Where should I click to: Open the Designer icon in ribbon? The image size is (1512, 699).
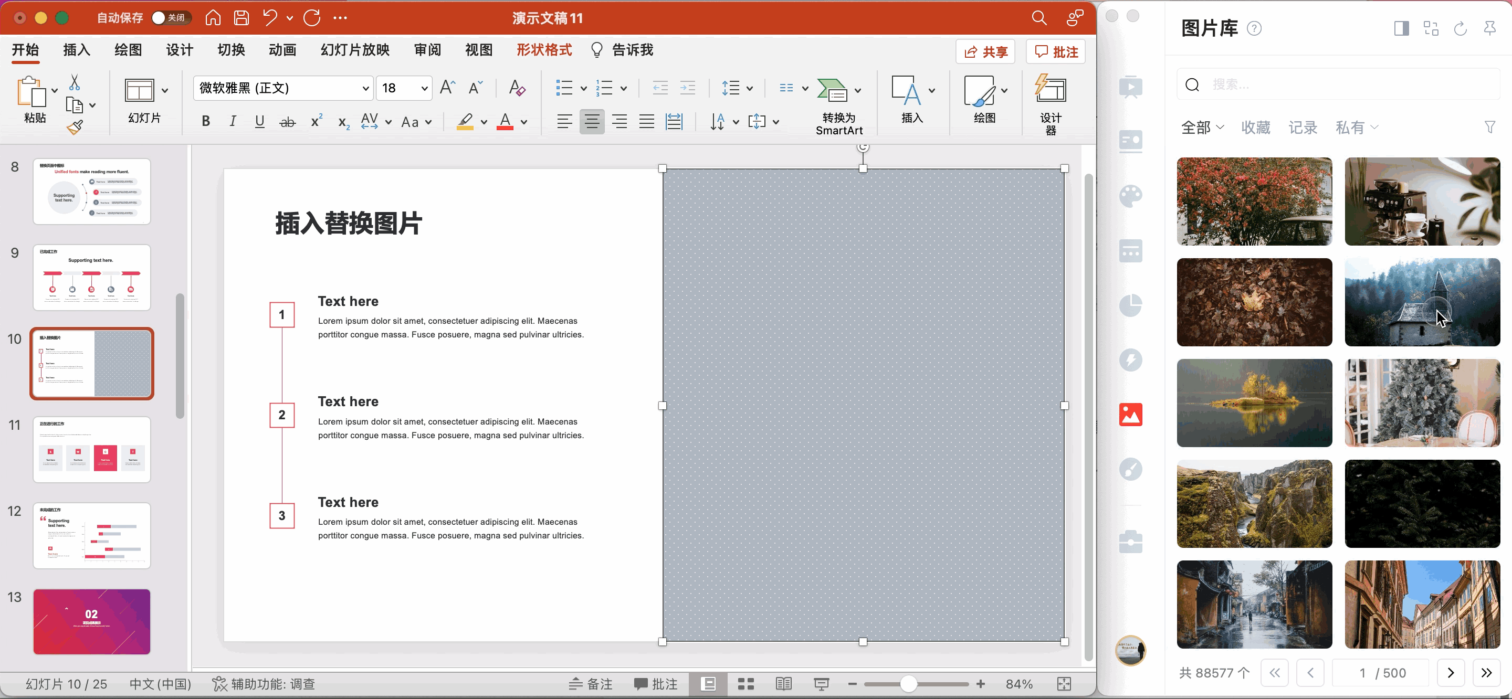tap(1050, 90)
